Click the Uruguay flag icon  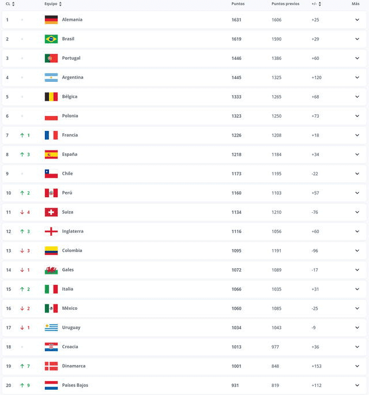pyautogui.click(x=51, y=328)
